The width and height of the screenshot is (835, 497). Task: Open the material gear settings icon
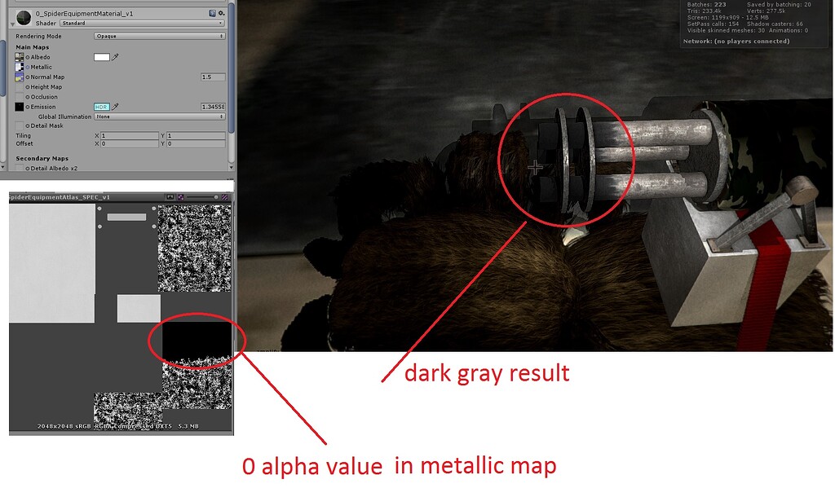coord(220,14)
